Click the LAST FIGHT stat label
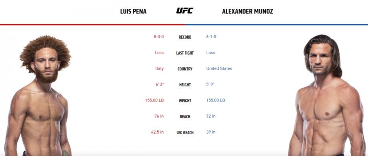368x156 pixels. (x=185, y=53)
